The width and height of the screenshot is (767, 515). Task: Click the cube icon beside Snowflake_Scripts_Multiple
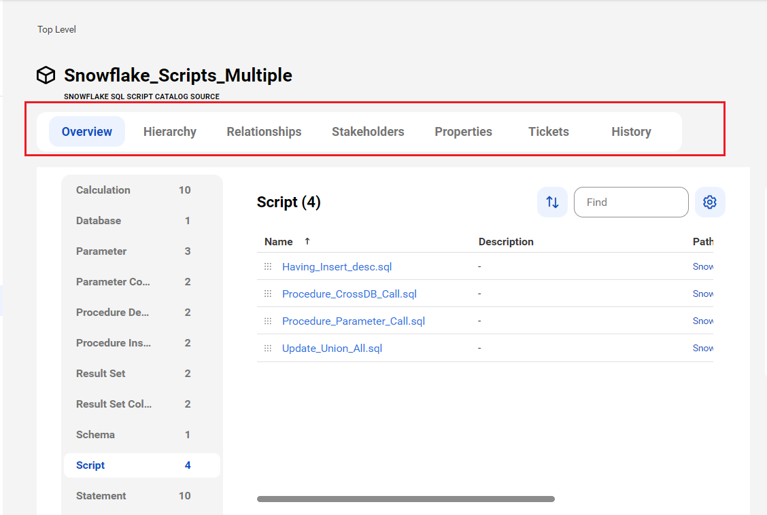[46, 75]
